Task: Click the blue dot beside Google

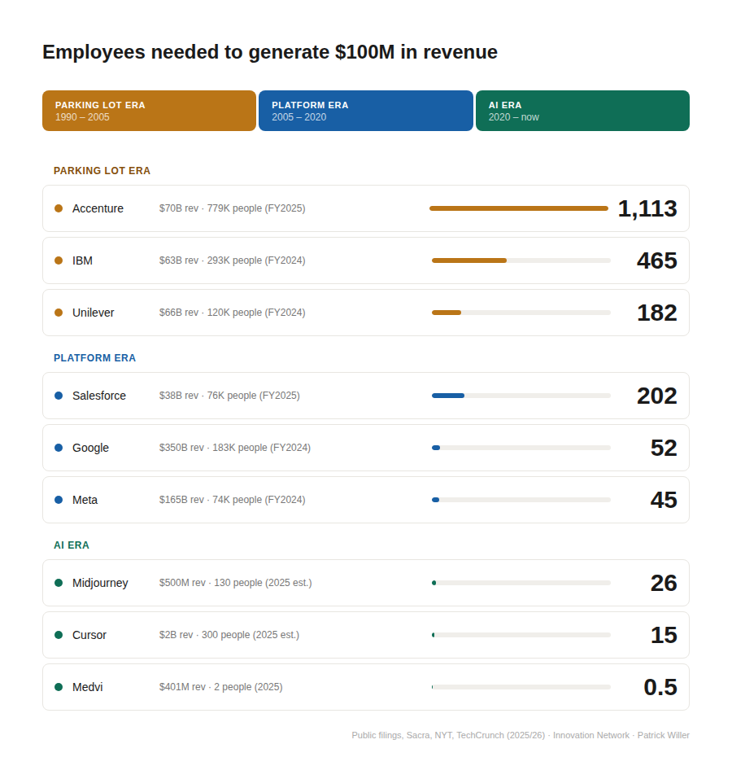Action: coord(59,448)
